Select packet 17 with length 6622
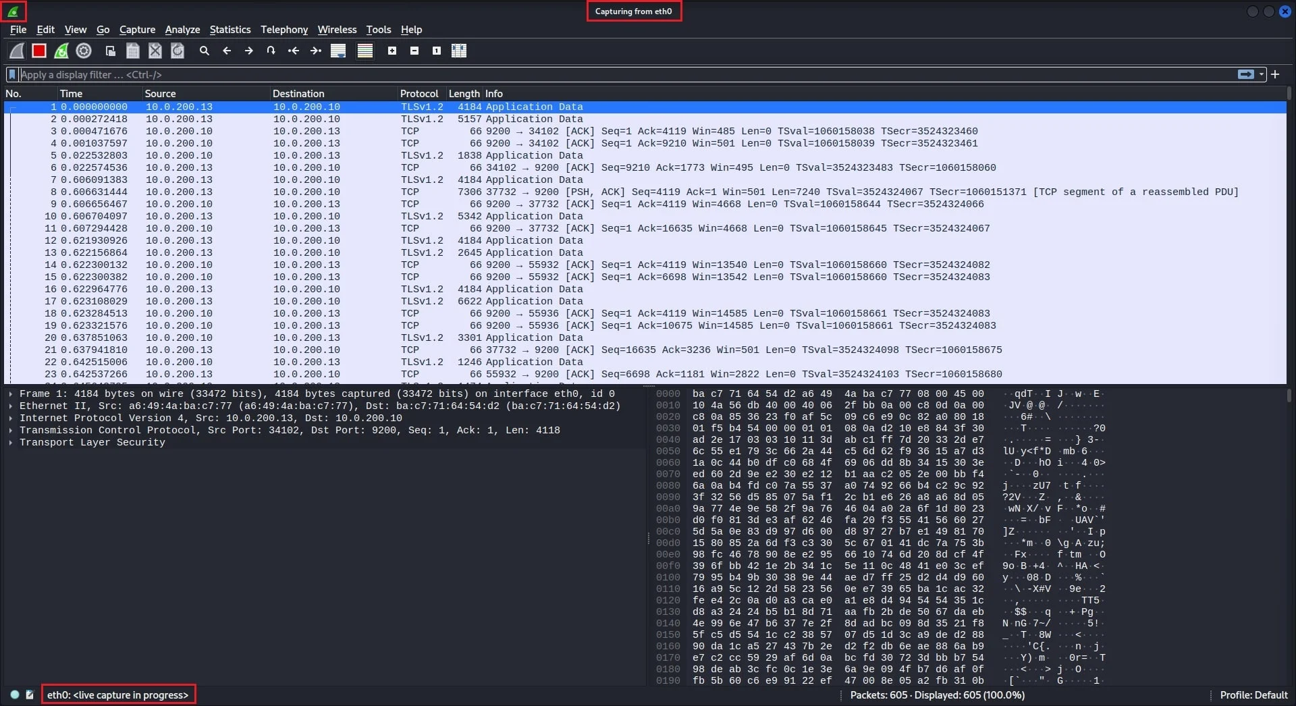 [x=645, y=301]
